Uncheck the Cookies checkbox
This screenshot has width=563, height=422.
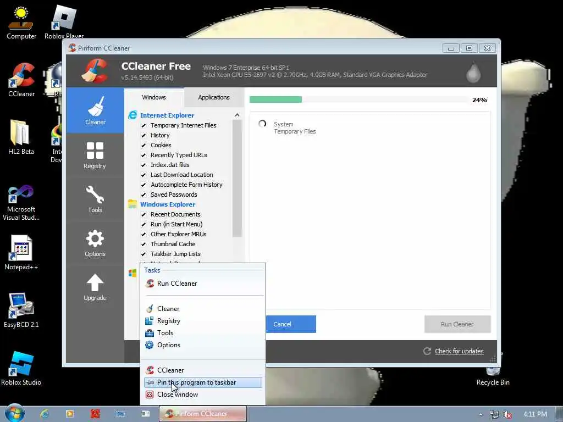pyautogui.click(x=143, y=145)
